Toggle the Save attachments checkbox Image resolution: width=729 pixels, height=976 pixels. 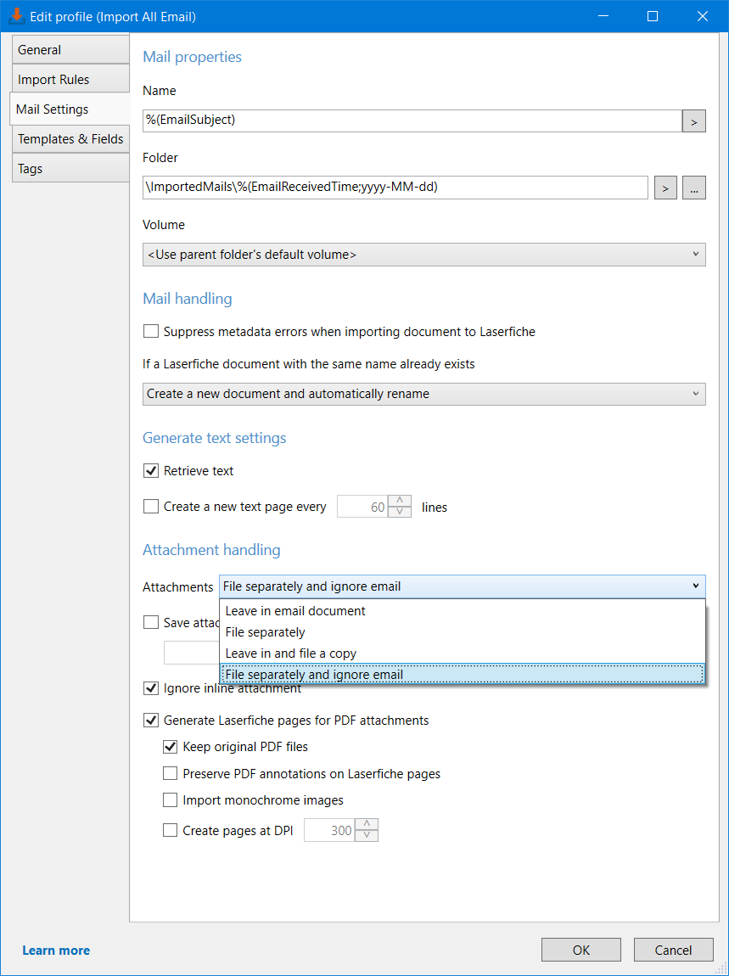pos(151,622)
